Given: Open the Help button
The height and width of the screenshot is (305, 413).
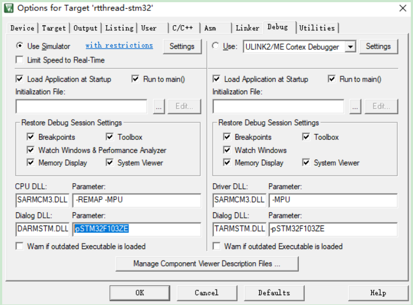Looking at the screenshot, I should (x=378, y=293).
